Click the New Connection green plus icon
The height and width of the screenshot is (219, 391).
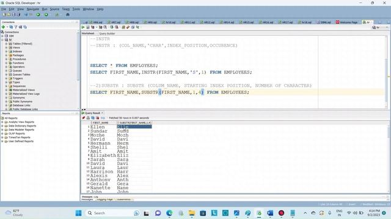coord(4,27)
